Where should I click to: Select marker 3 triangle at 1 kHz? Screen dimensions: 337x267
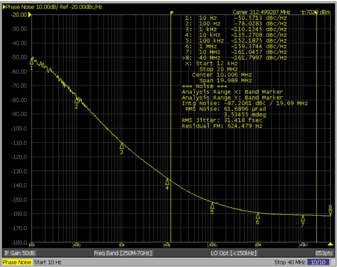click(122, 146)
